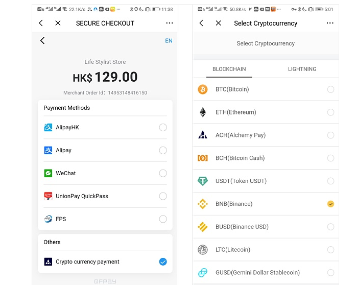Select the AlipayHK radio button
356x285 pixels.
point(163,128)
